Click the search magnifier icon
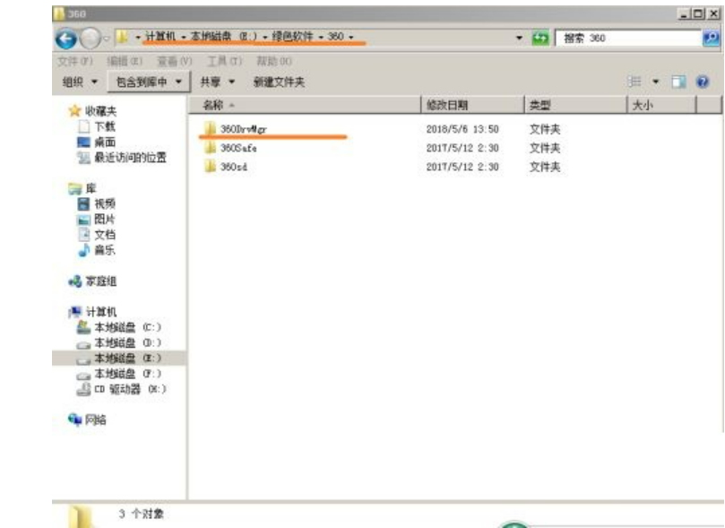The width and height of the screenshot is (725, 528). tap(711, 38)
